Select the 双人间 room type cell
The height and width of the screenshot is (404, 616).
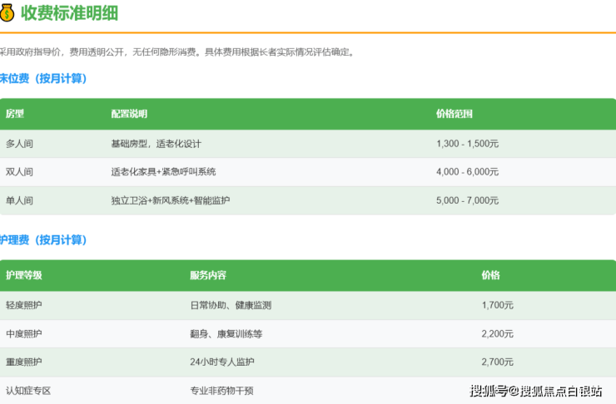[x=19, y=172]
